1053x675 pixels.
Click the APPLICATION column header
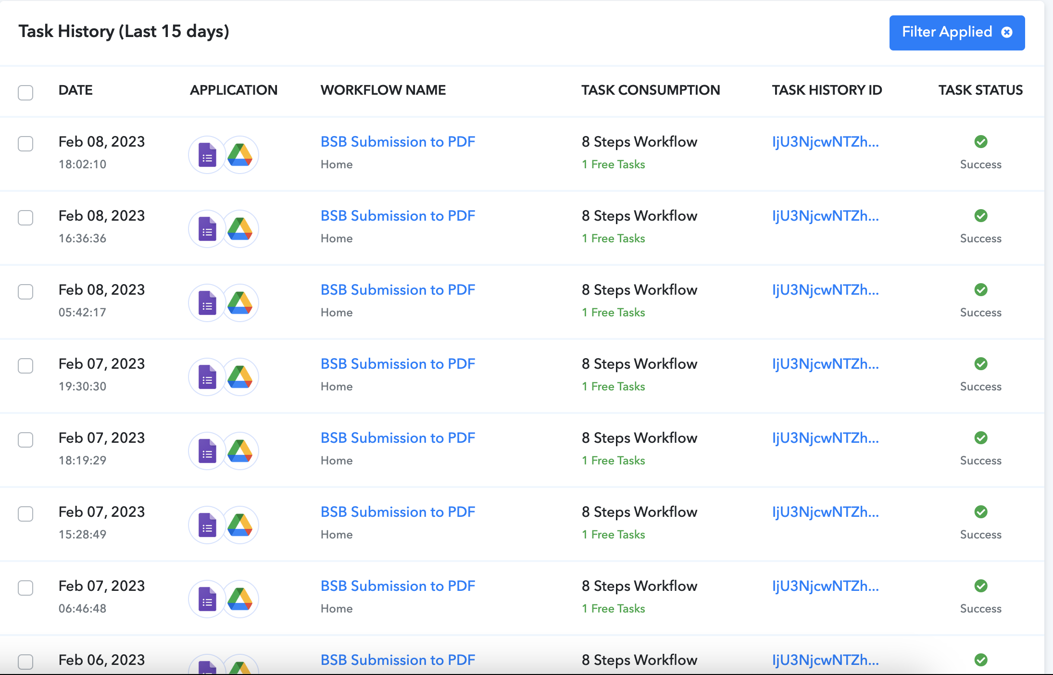click(234, 90)
